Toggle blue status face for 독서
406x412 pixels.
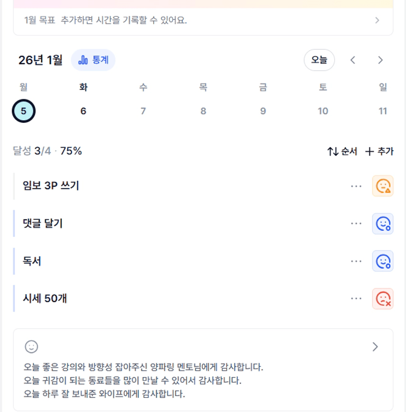coord(382,261)
